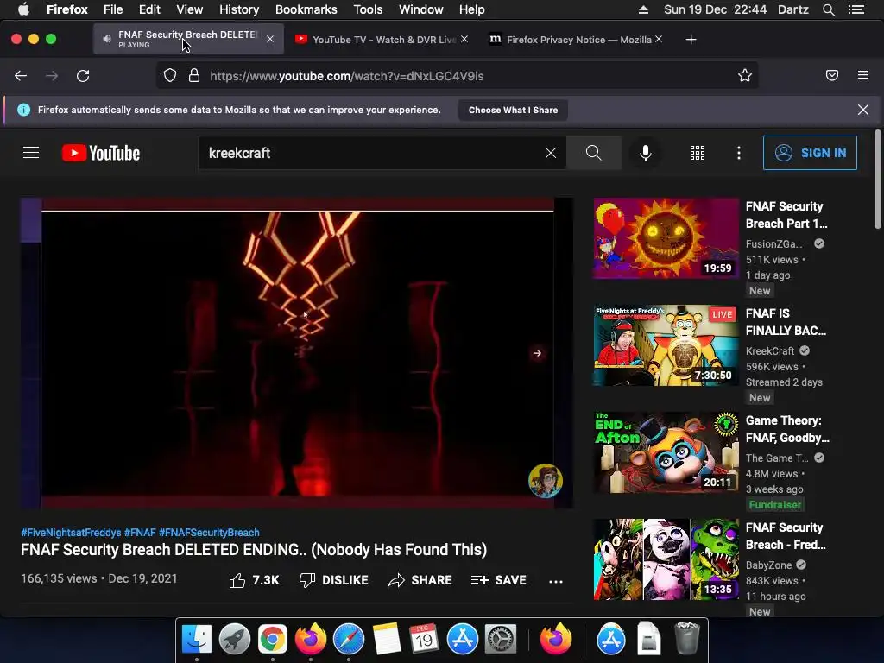
Task: Open Notification Center list icon in menu bar
Action: click(x=856, y=9)
